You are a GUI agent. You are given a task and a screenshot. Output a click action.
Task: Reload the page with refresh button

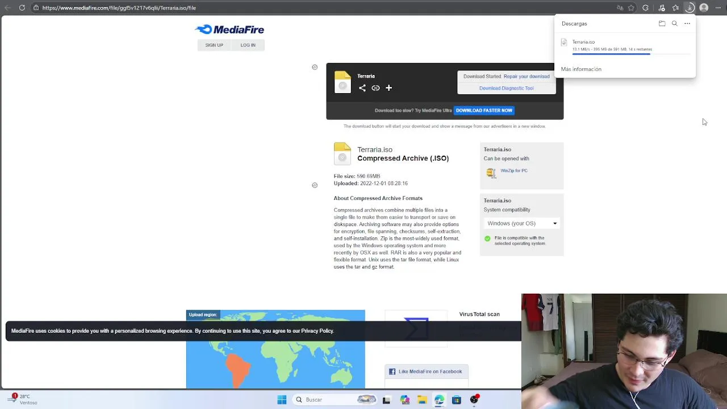(22, 7)
